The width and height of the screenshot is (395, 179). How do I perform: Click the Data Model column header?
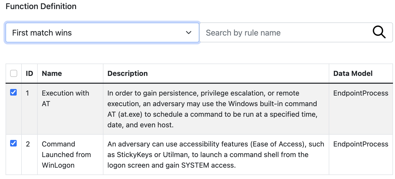(x=353, y=73)
